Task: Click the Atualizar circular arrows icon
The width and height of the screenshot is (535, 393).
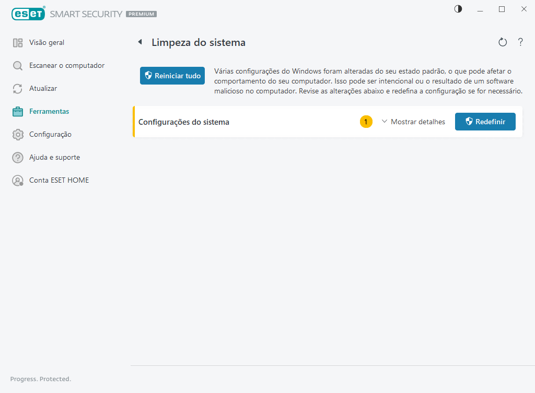Action: tap(18, 89)
